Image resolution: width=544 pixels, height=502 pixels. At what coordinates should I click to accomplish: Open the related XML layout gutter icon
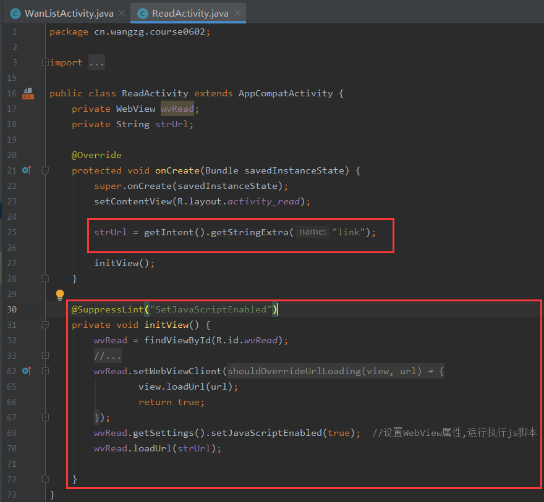[x=28, y=93]
